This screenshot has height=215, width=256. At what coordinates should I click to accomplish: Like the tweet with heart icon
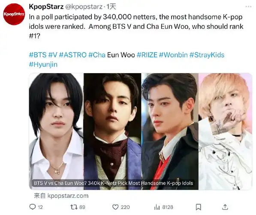pos(115,207)
